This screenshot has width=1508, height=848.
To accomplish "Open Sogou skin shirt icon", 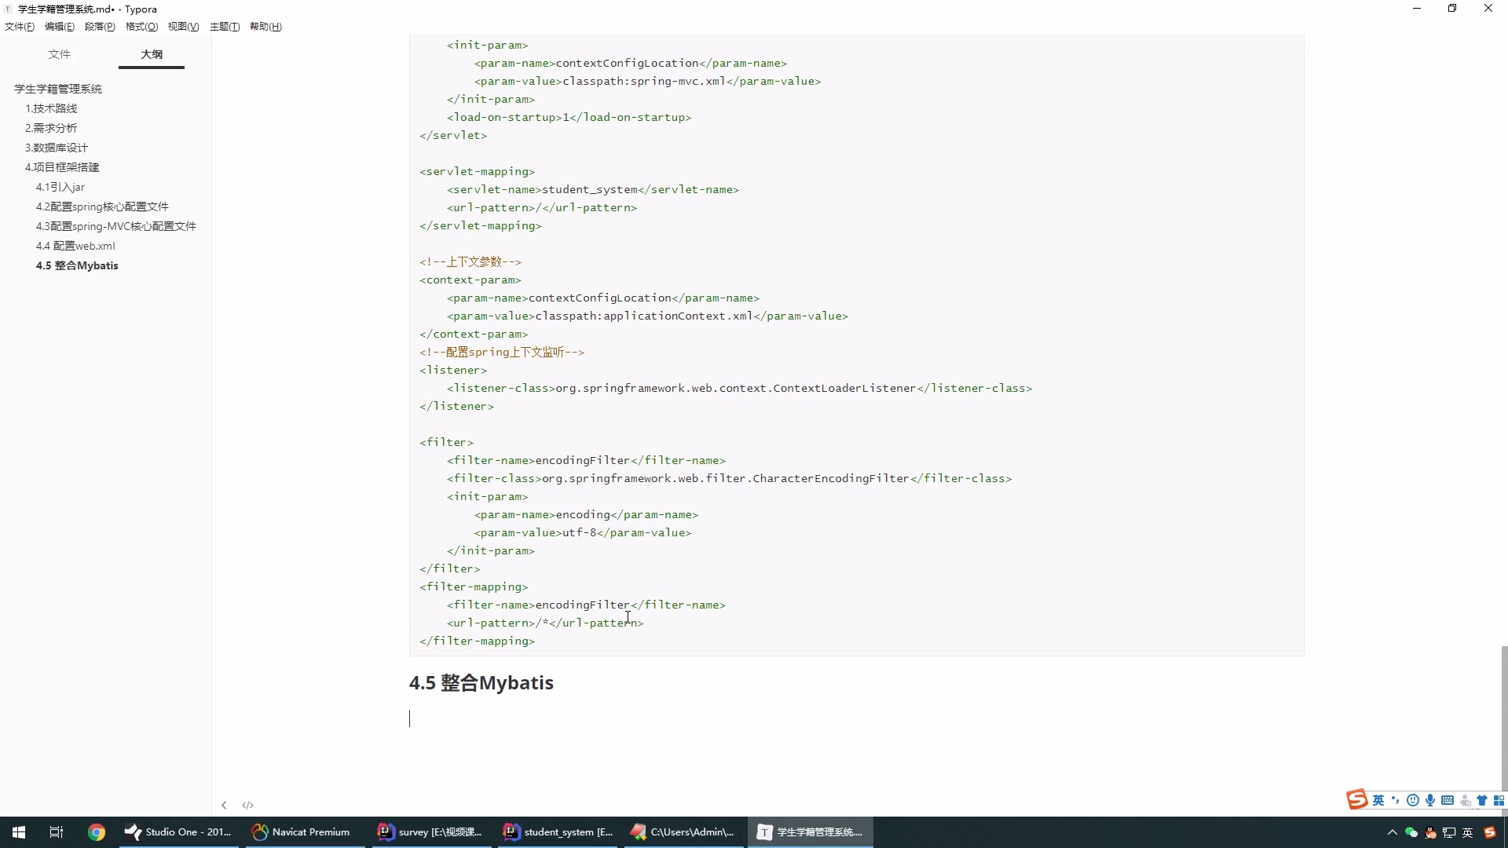I will (1482, 800).
